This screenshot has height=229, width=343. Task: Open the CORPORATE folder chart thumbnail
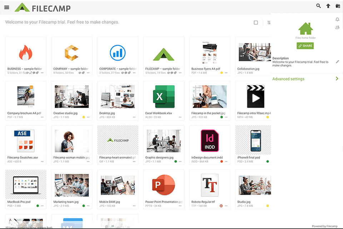(x=118, y=53)
